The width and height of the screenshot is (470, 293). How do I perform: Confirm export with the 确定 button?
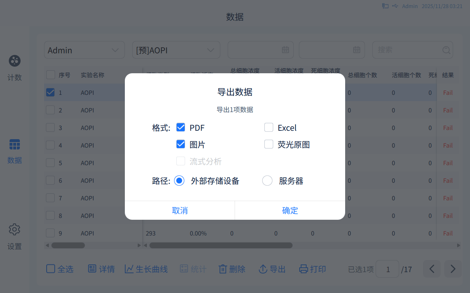[290, 210]
